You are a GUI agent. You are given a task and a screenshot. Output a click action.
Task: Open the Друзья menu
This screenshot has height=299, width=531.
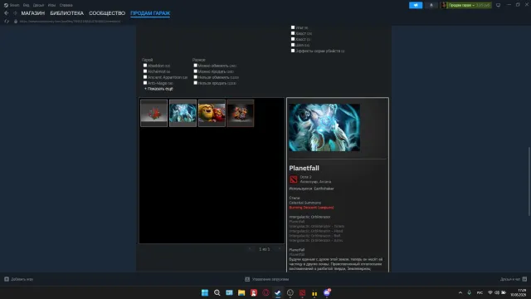39,5
